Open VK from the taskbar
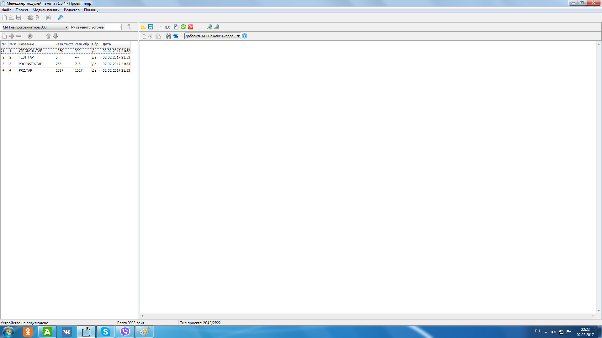Viewport: 602px width, 338px height. tap(67, 332)
